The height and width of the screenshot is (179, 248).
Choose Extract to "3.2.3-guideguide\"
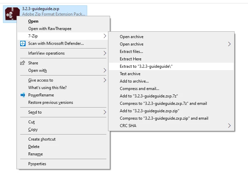pyautogui.click(x=171, y=66)
